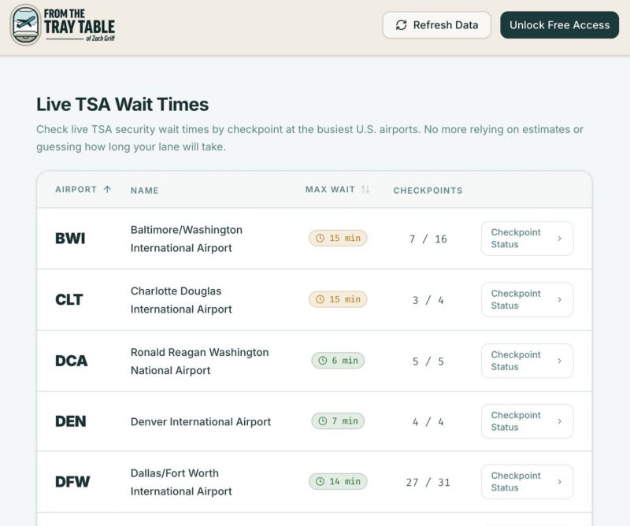630x526 pixels.
Task: Click the clock icon in DFW wait badge
Action: pyautogui.click(x=321, y=481)
